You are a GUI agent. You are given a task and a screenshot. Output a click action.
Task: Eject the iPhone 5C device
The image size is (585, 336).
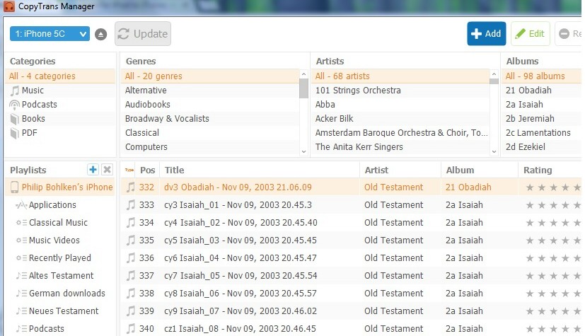(x=100, y=35)
